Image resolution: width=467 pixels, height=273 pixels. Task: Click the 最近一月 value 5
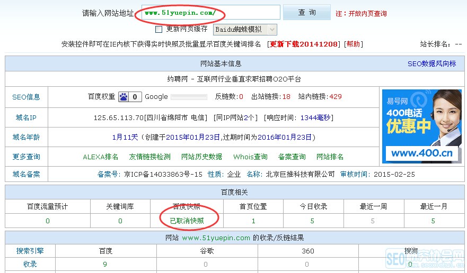[x=433, y=221]
